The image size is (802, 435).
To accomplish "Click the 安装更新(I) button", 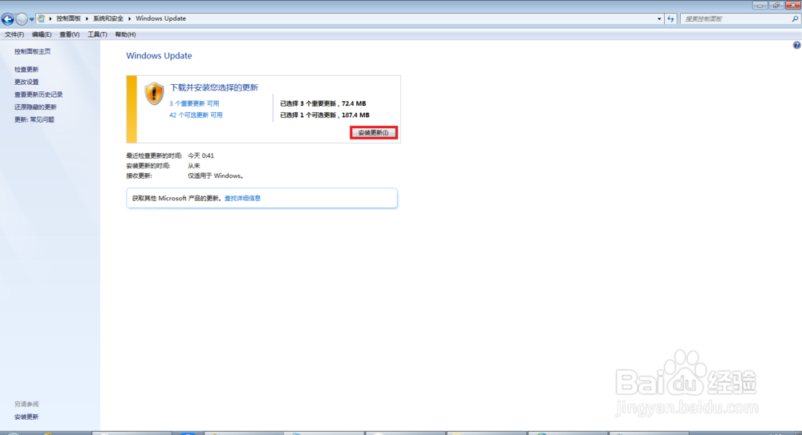I will [x=374, y=132].
